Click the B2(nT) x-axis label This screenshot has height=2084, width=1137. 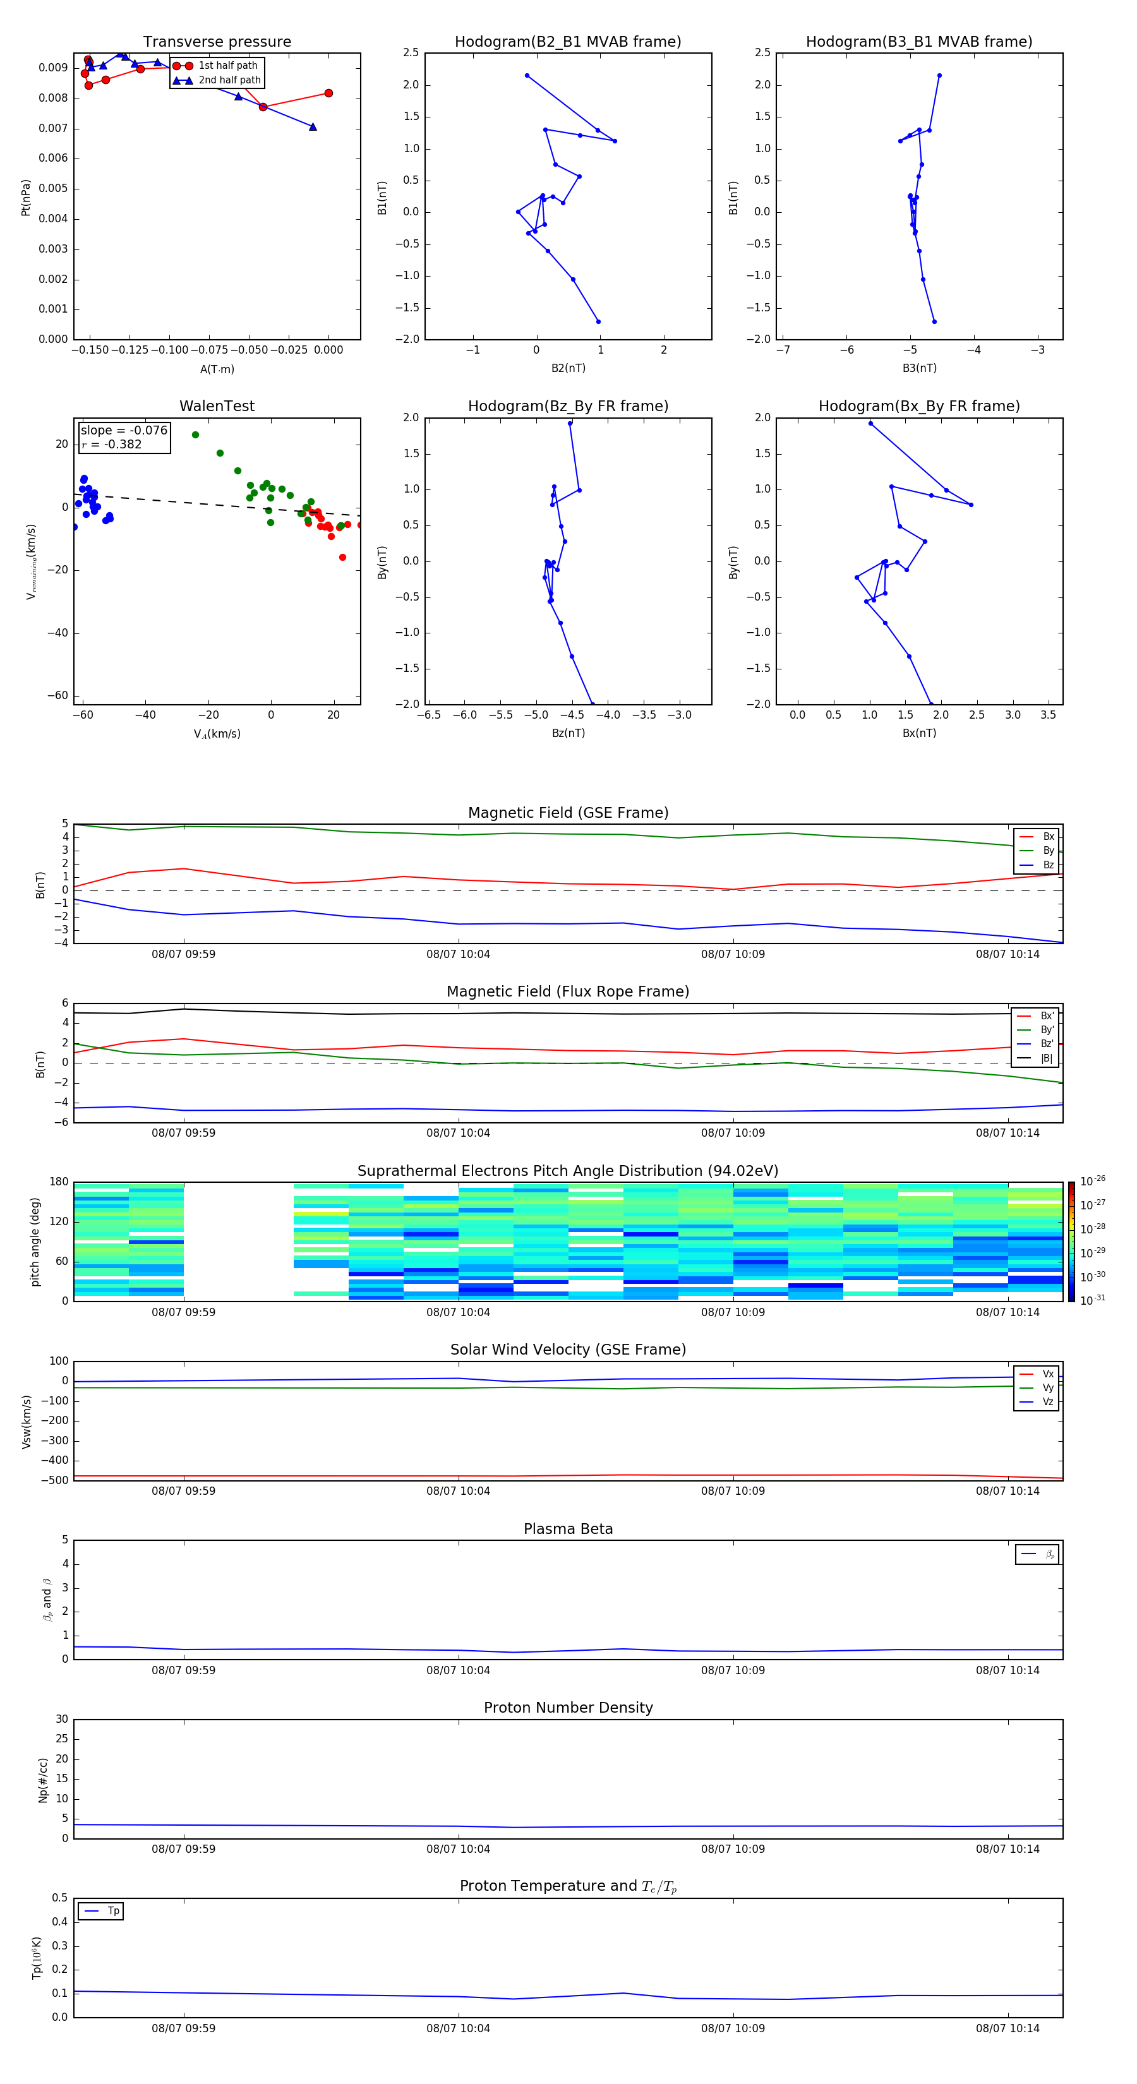tap(568, 368)
